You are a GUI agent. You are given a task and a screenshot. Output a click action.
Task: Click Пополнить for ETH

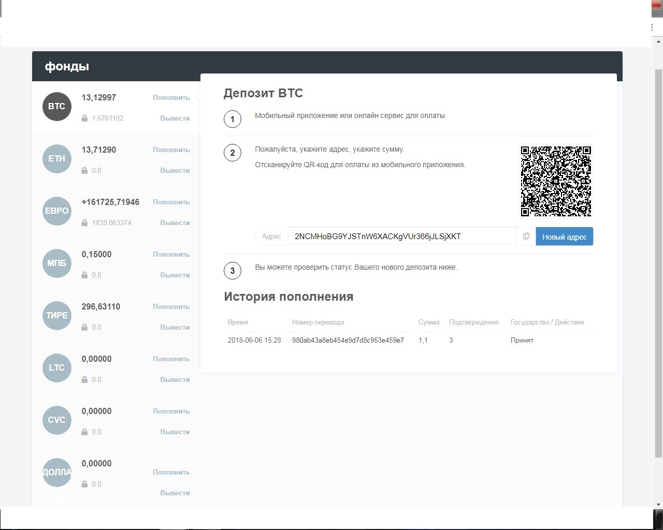point(171,150)
